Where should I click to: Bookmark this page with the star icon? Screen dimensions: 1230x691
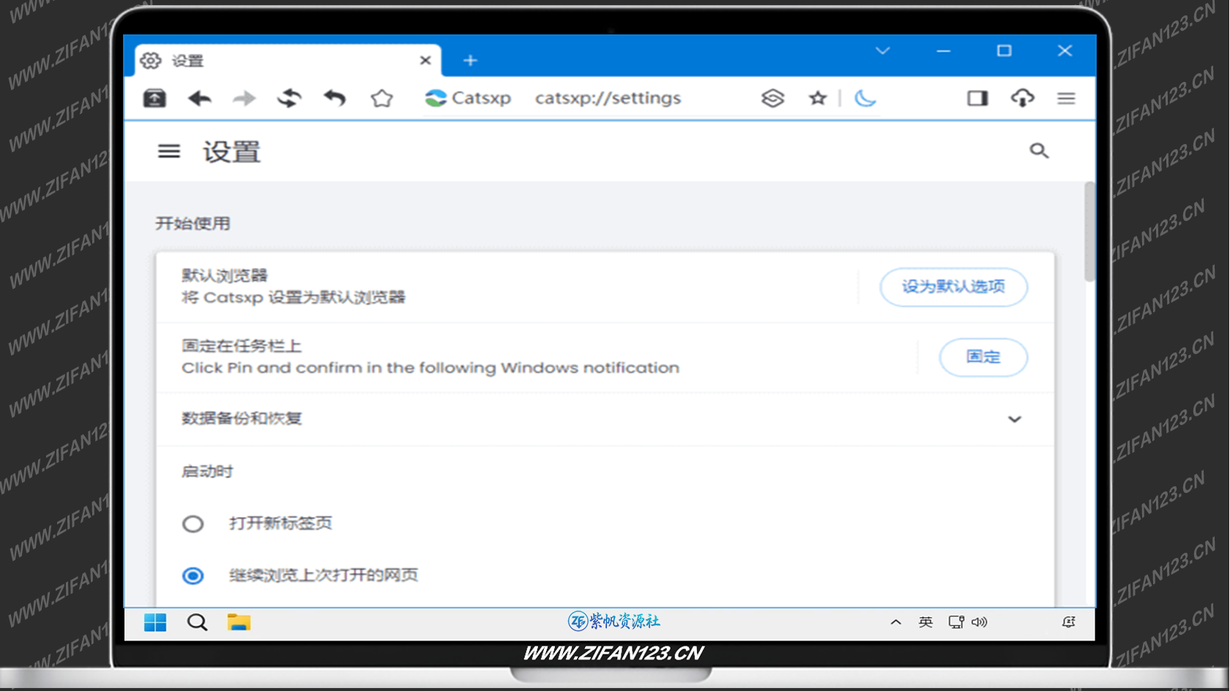tap(818, 98)
